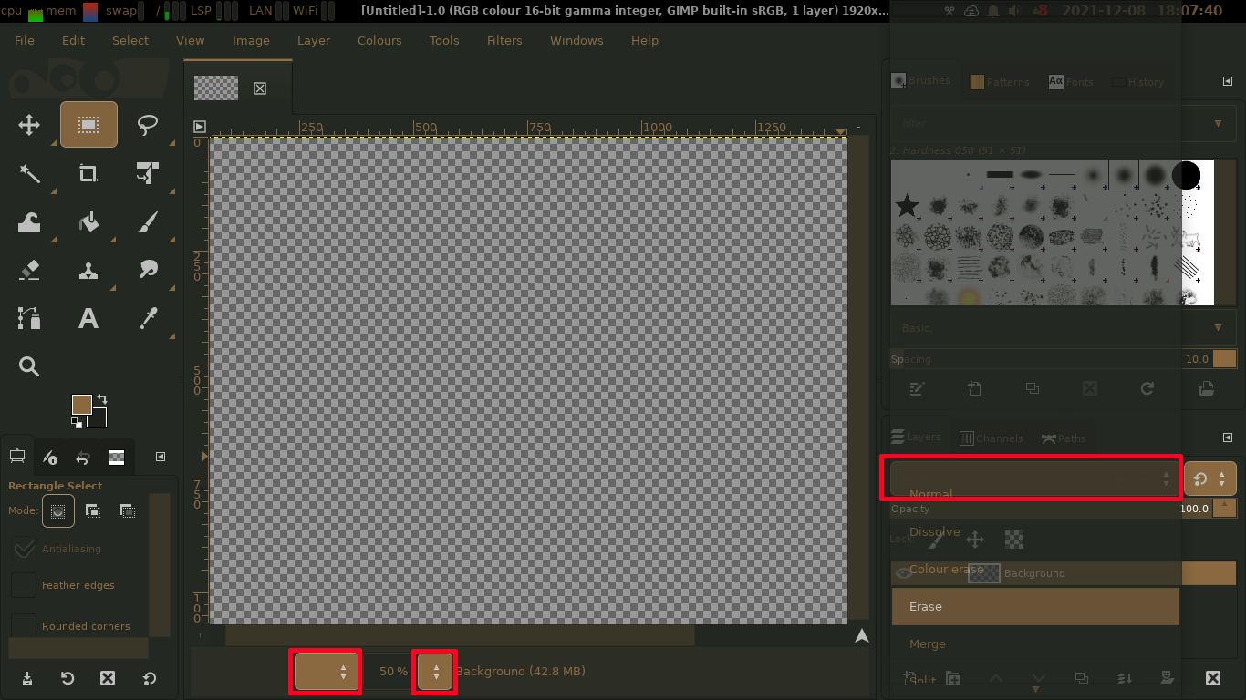
Task: Open the image menu at ruler origin
Action: pos(200,127)
